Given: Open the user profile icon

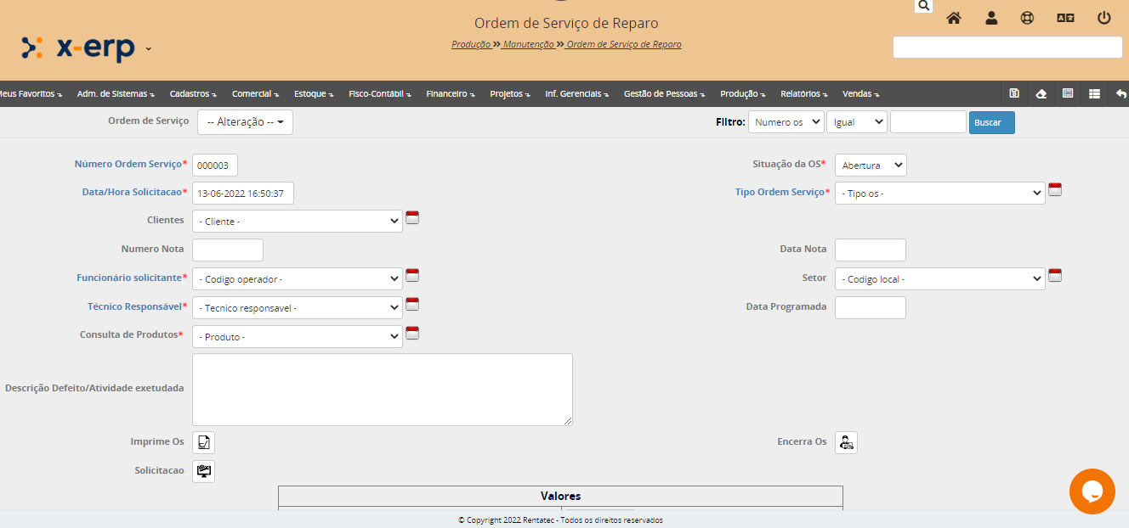Looking at the screenshot, I should [x=991, y=18].
